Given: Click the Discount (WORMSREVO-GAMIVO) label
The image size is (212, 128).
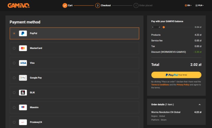Looking at the screenshot, I should (x=168, y=52).
